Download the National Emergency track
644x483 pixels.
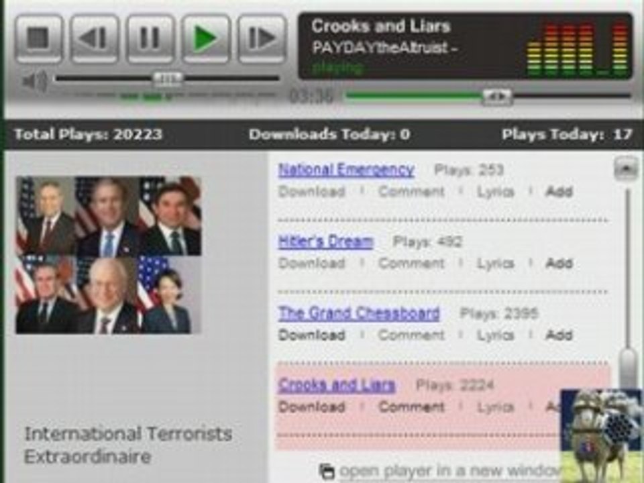[x=311, y=192]
